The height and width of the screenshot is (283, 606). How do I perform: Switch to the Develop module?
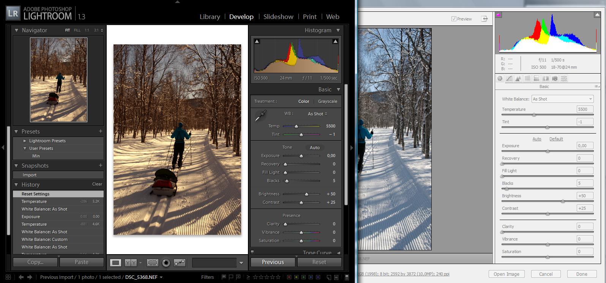click(x=241, y=17)
